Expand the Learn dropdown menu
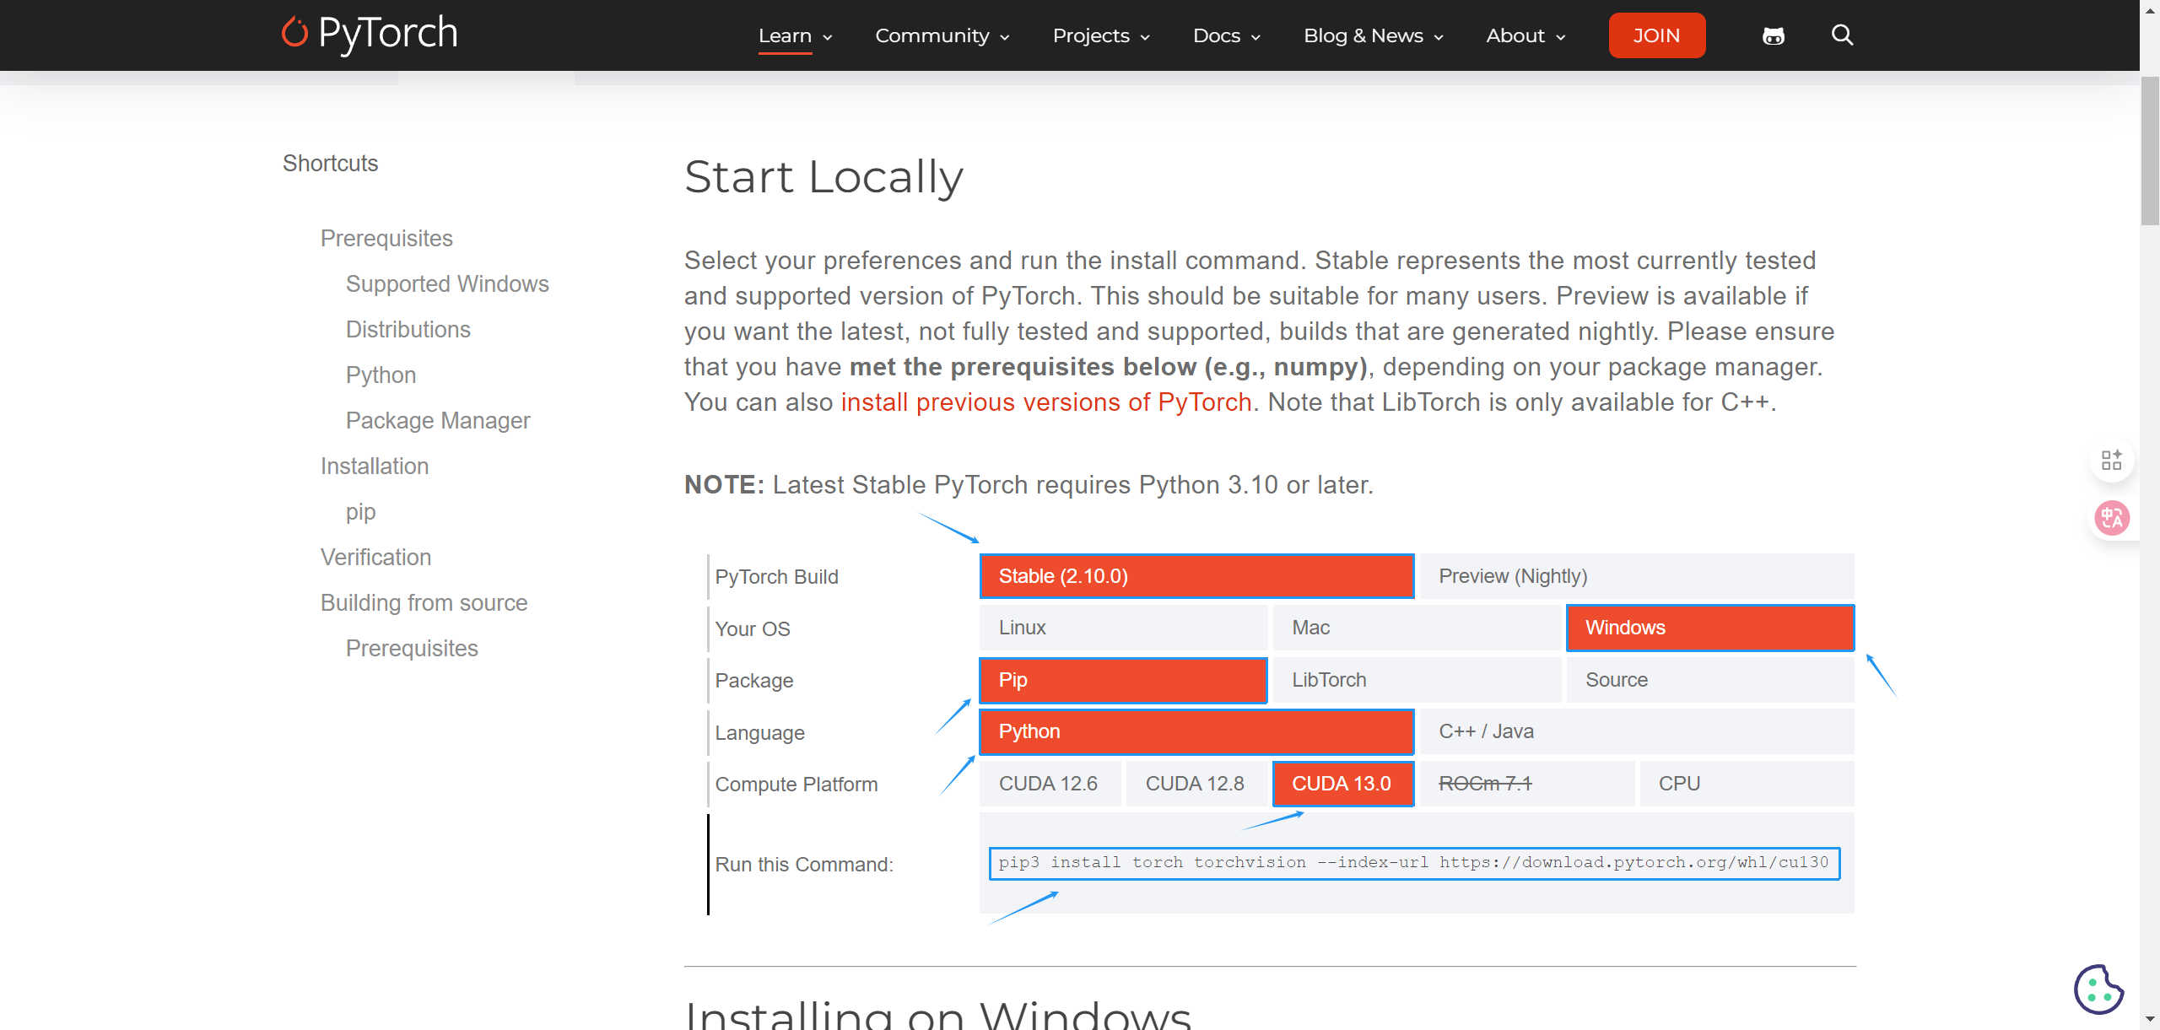Screen dimensions: 2160x1030 [795, 35]
